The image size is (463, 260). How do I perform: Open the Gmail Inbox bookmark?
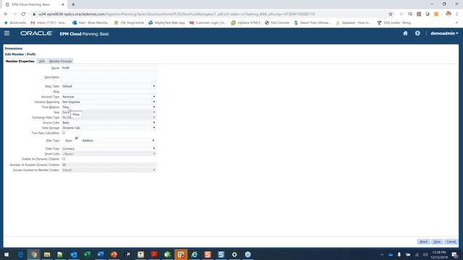click(x=48, y=22)
